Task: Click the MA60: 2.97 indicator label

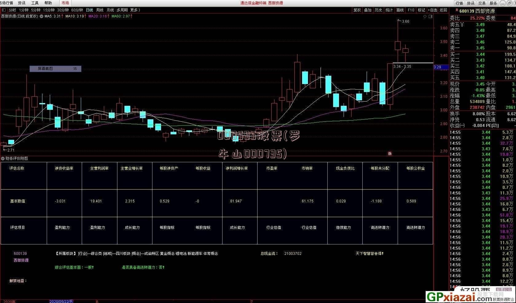Action: tap(122, 16)
